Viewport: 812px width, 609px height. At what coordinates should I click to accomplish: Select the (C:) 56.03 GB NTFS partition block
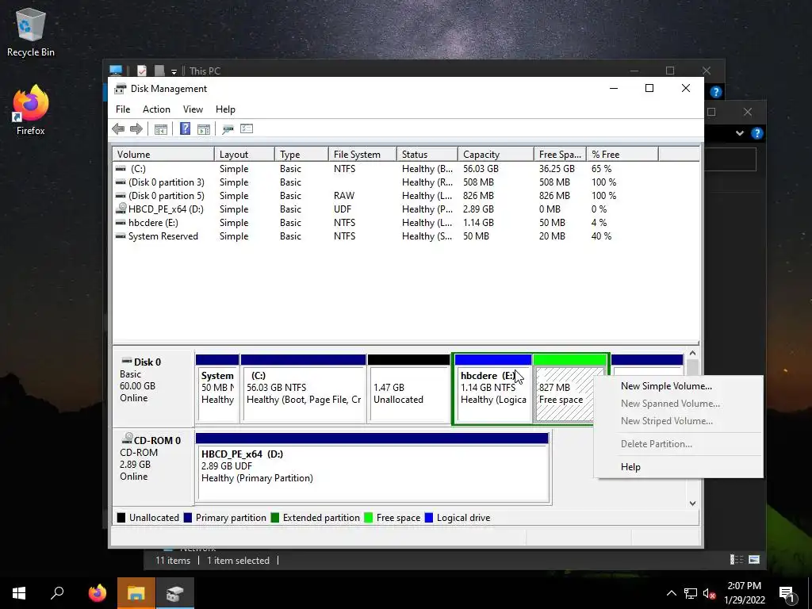click(304, 389)
